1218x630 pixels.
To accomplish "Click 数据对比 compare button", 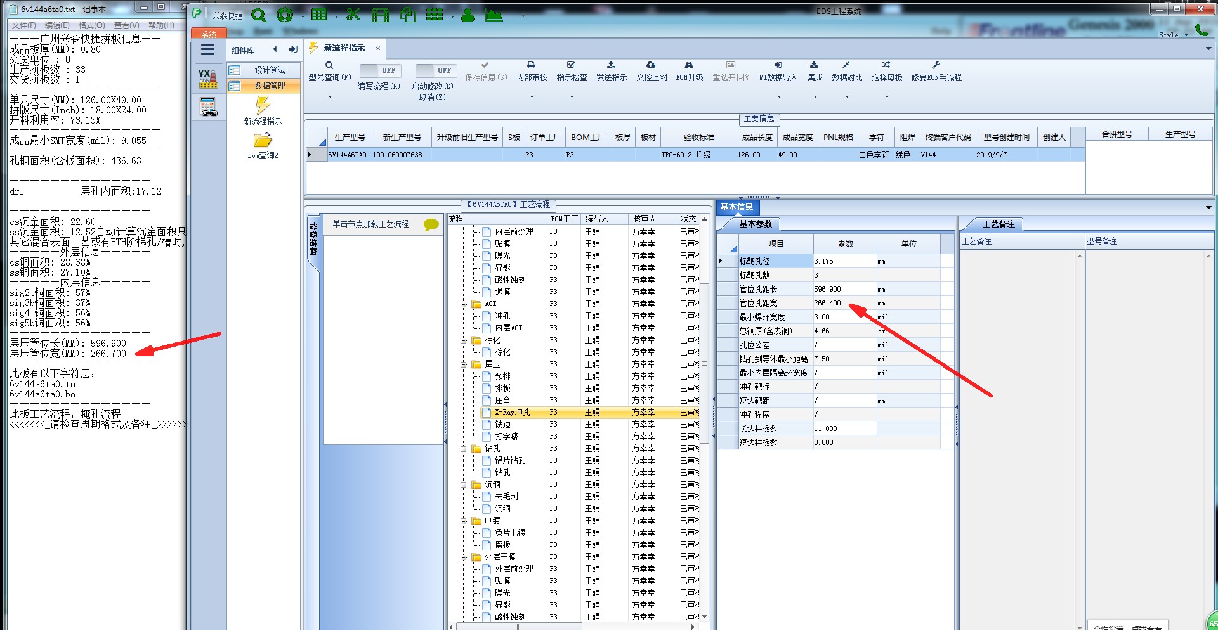I will coord(847,72).
